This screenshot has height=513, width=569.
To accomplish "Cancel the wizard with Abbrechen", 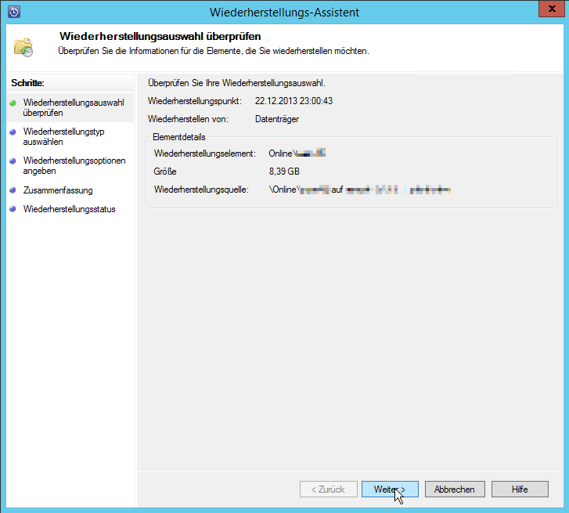I will (454, 489).
